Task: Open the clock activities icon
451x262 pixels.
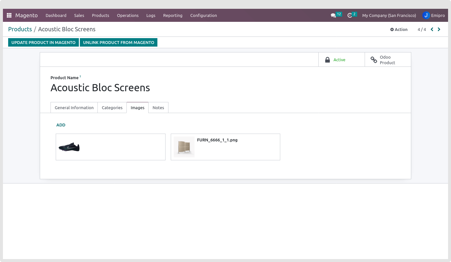Action: tap(350, 15)
